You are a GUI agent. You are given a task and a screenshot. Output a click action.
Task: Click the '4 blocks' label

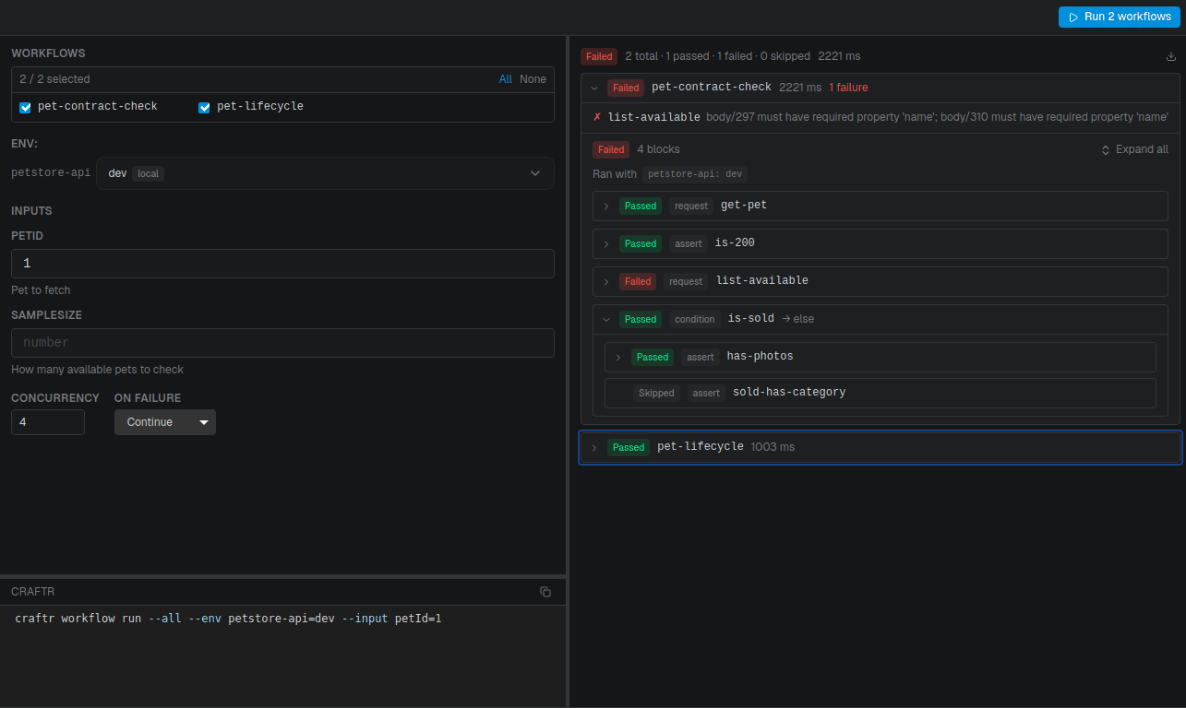[658, 149]
